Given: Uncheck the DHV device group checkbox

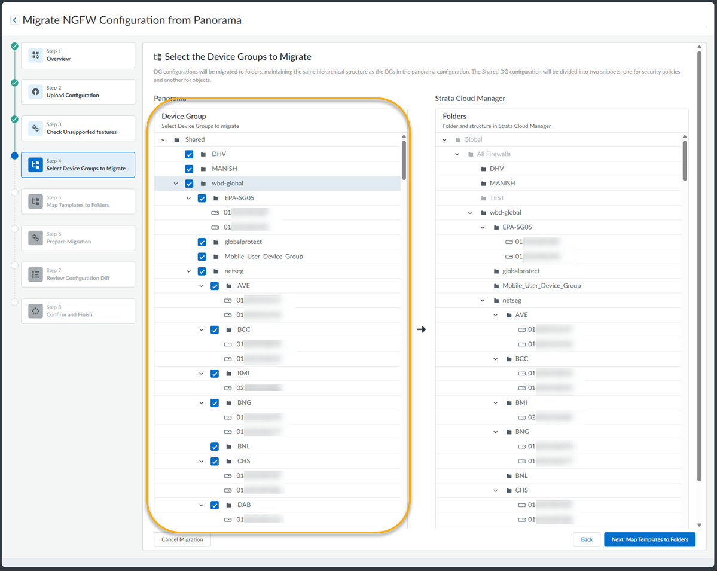Looking at the screenshot, I should coord(189,154).
